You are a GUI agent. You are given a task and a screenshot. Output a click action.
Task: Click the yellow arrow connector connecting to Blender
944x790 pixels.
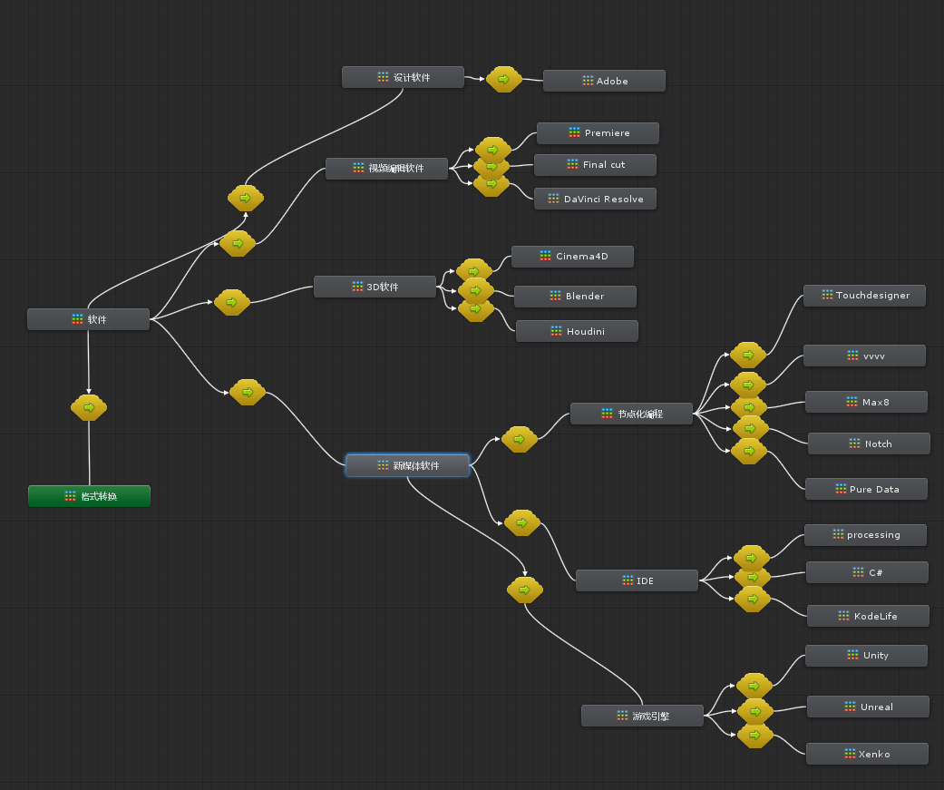(475, 290)
